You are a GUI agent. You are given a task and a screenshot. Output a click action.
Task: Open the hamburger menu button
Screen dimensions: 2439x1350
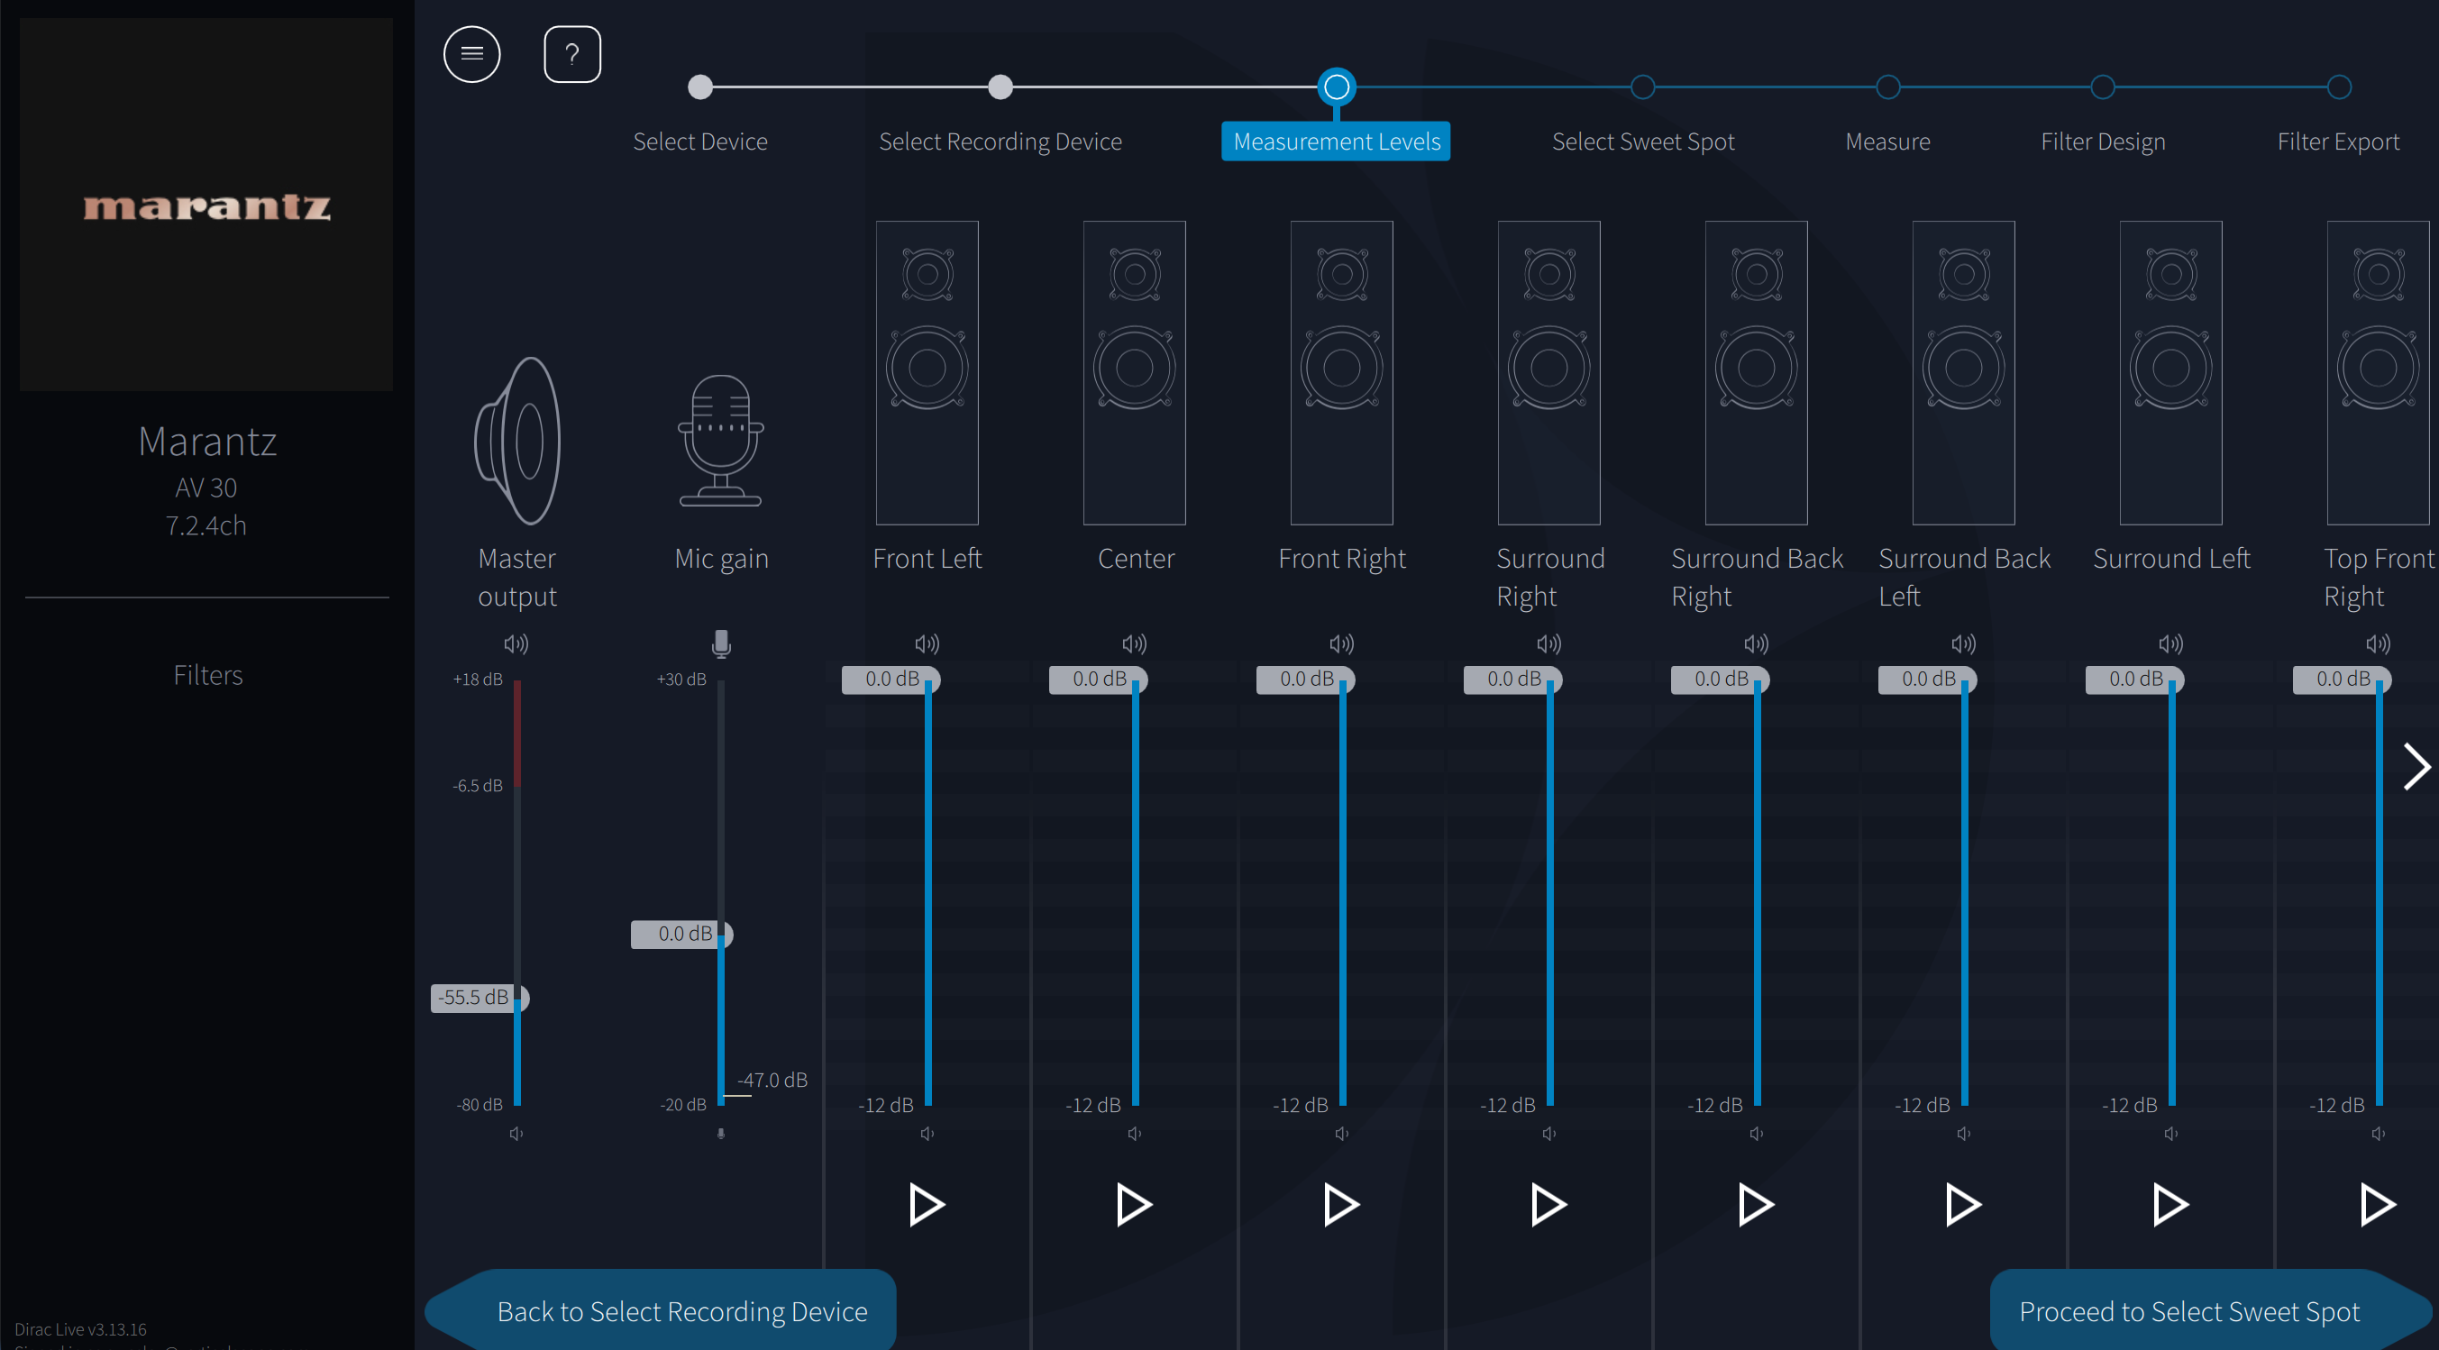click(x=471, y=54)
